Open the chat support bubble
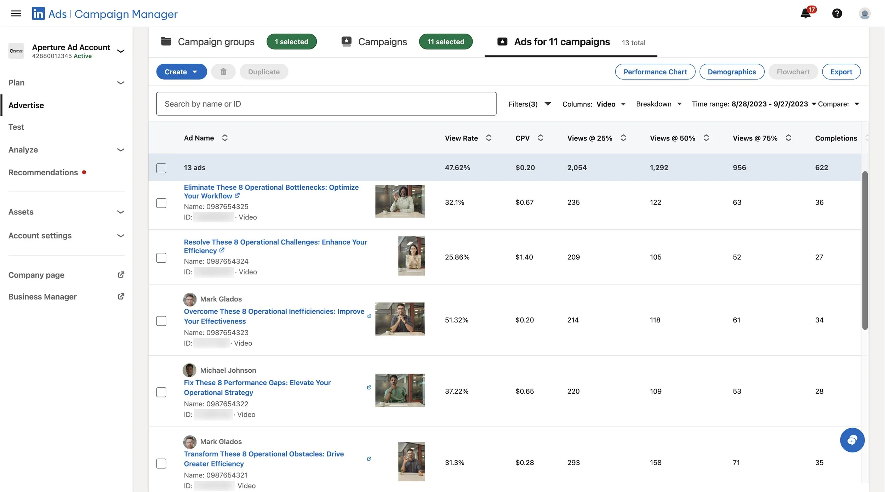This screenshot has height=492, width=885. click(852, 440)
